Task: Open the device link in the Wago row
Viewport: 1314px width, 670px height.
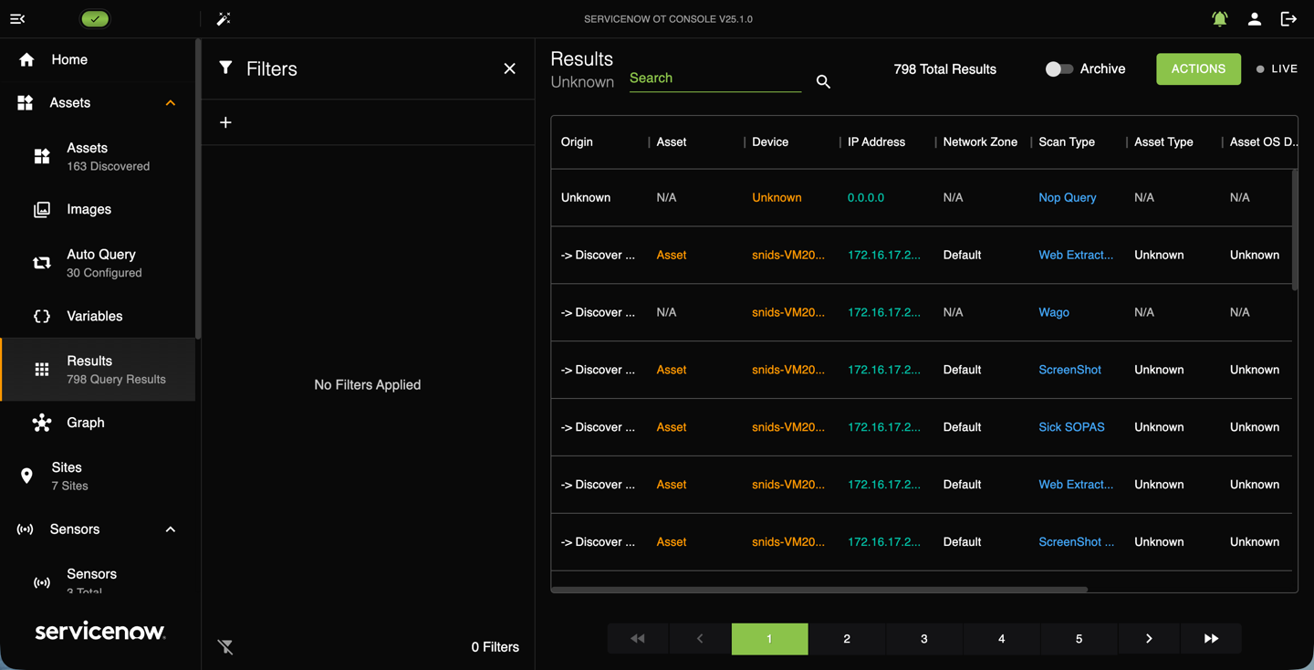Action: [788, 313]
